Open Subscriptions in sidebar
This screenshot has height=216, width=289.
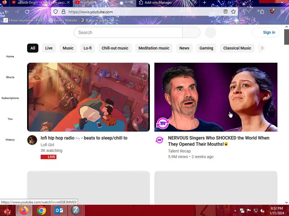coord(10,98)
